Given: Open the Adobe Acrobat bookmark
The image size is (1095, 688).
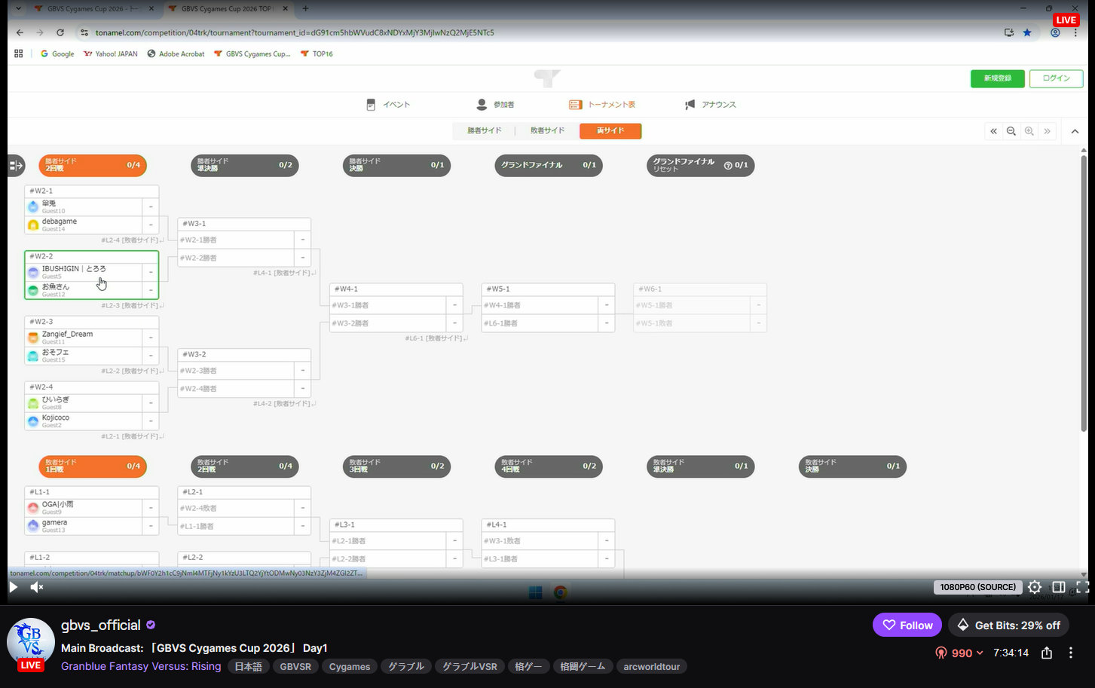Looking at the screenshot, I should point(176,54).
